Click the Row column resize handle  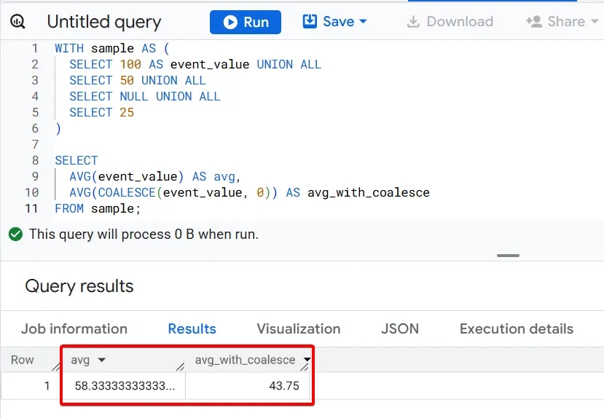[56, 367]
